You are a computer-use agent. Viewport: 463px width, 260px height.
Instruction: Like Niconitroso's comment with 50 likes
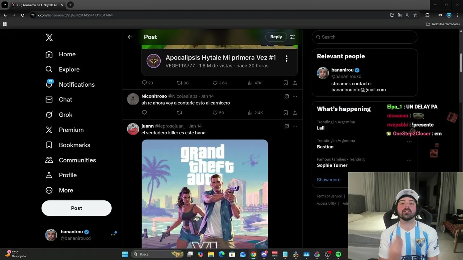click(x=218, y=113)
